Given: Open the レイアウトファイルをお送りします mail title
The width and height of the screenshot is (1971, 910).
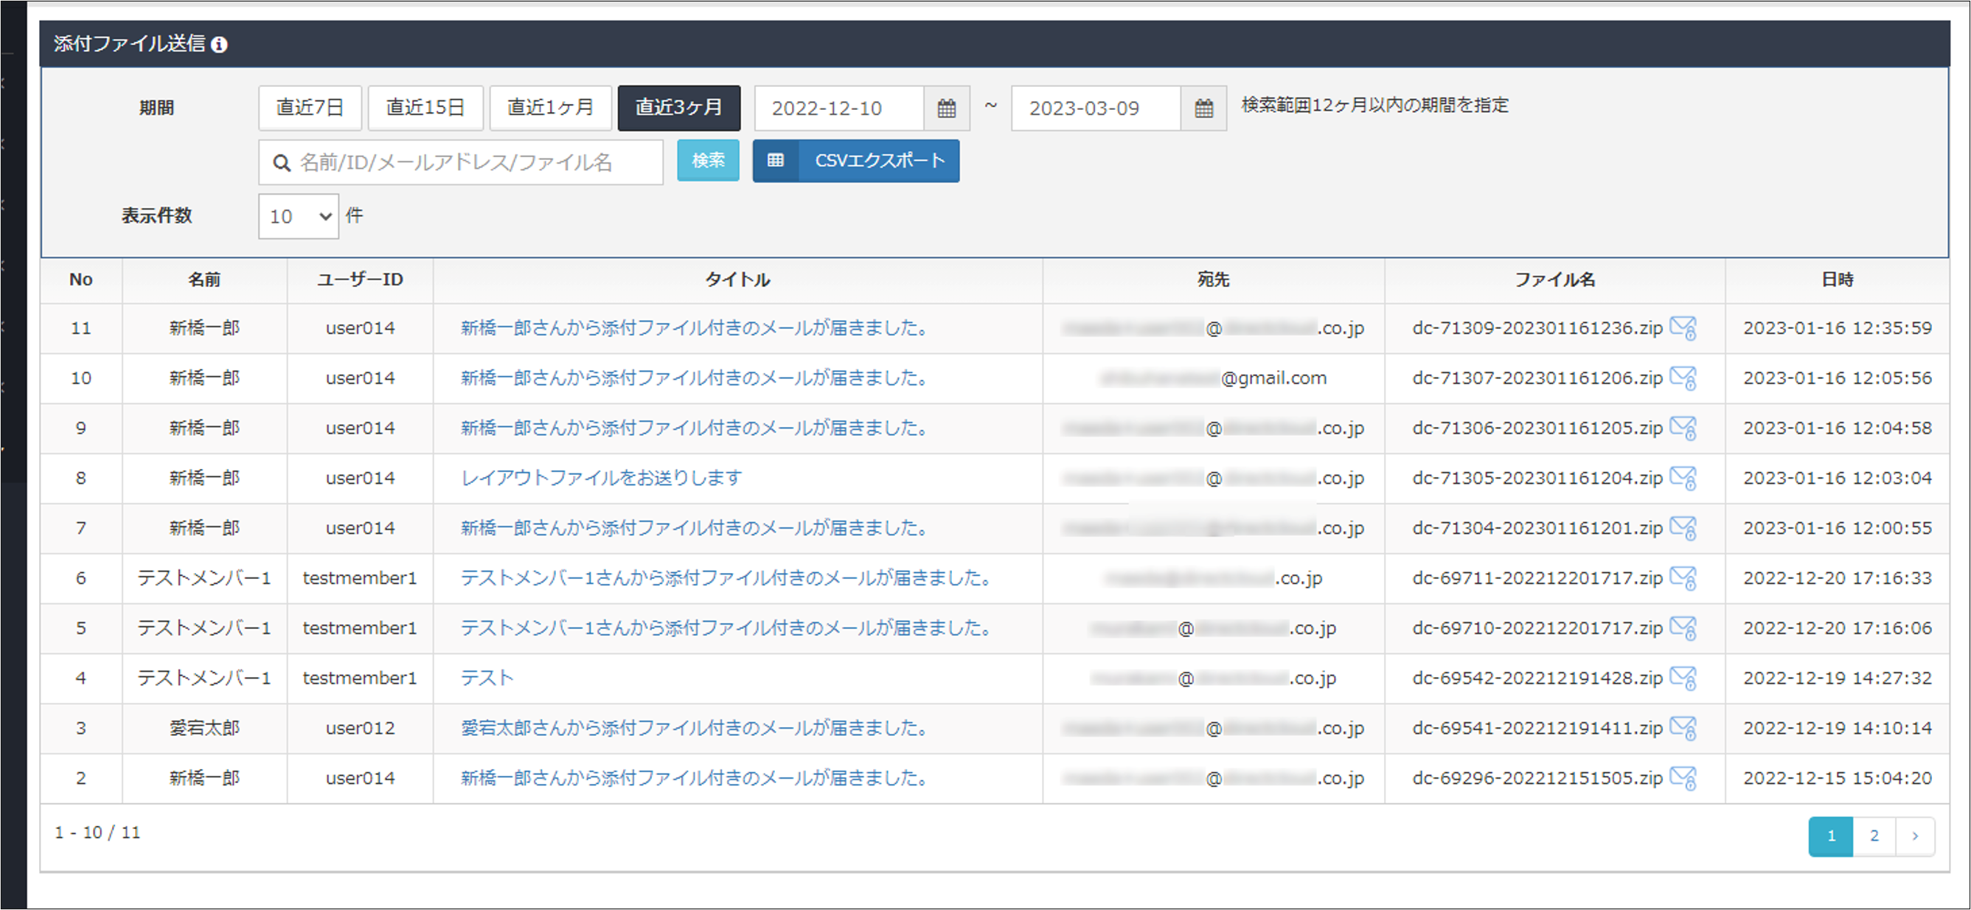Looking at the screenshot, I should 601,478.
